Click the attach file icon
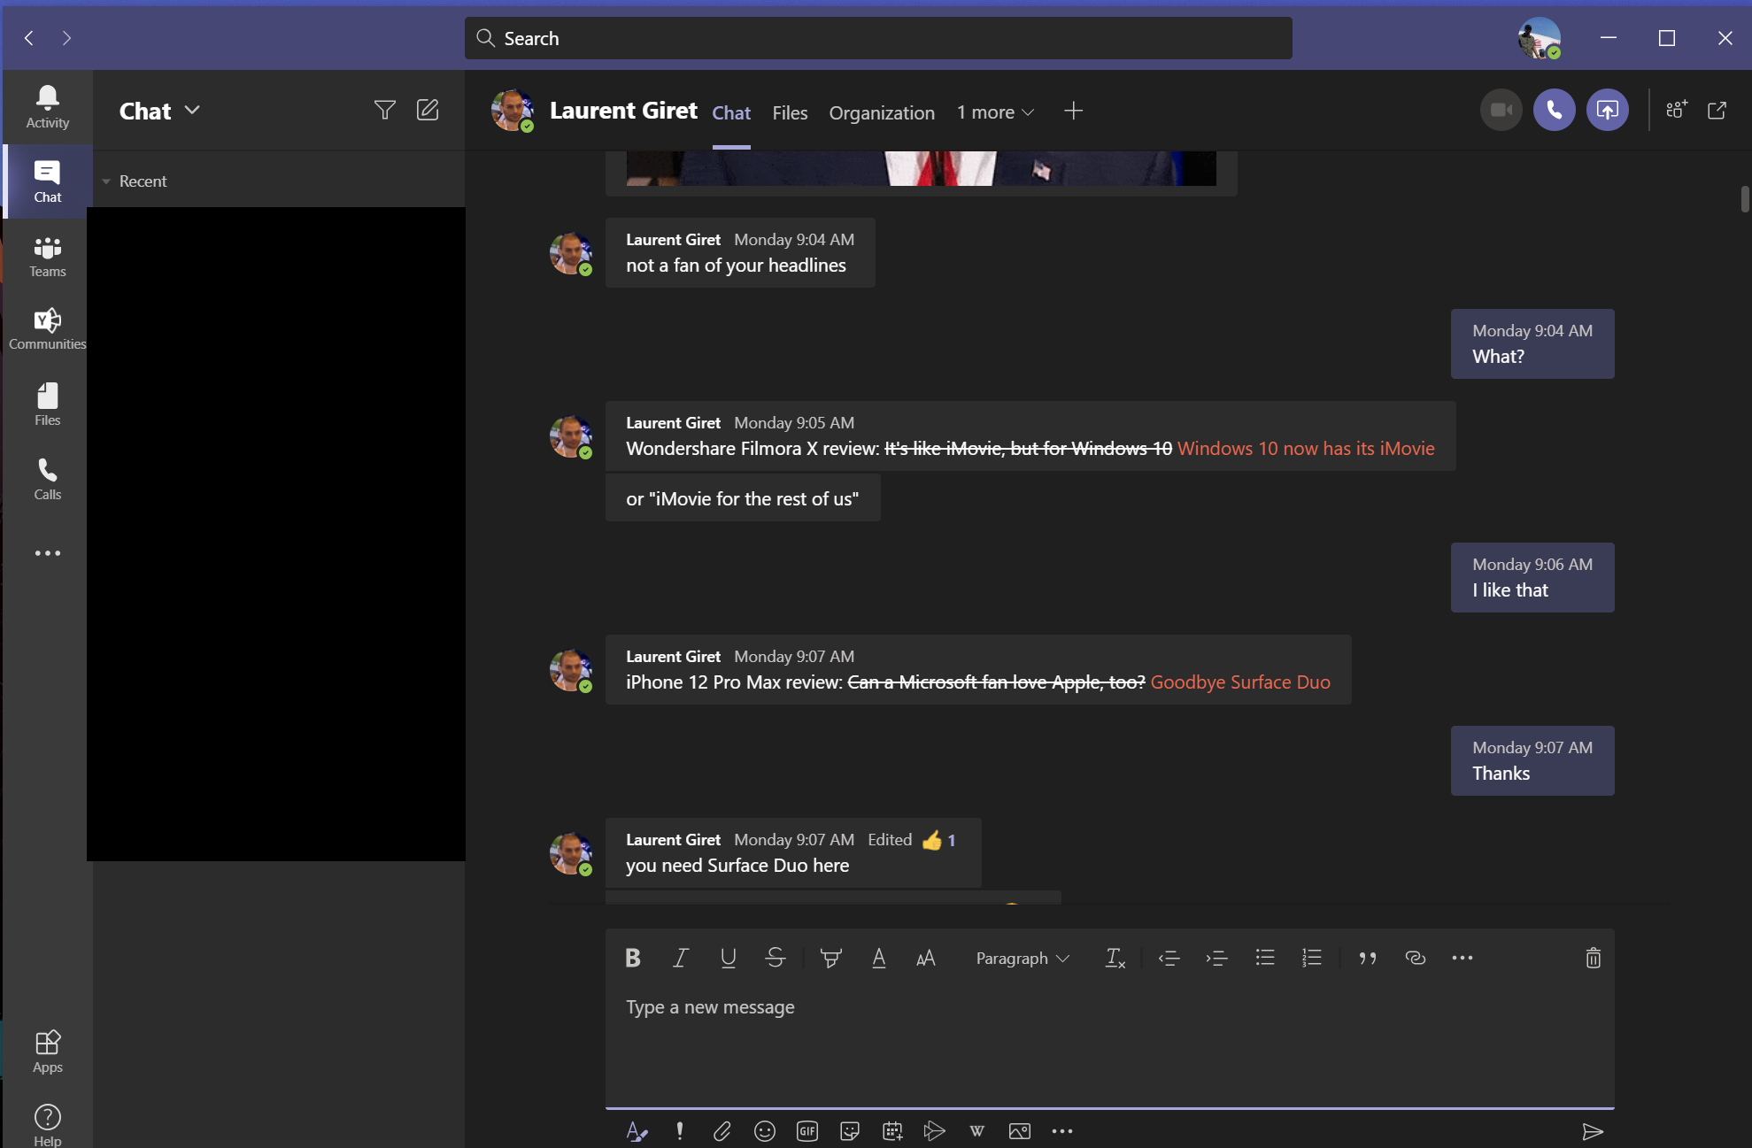 pos(723,1129)
